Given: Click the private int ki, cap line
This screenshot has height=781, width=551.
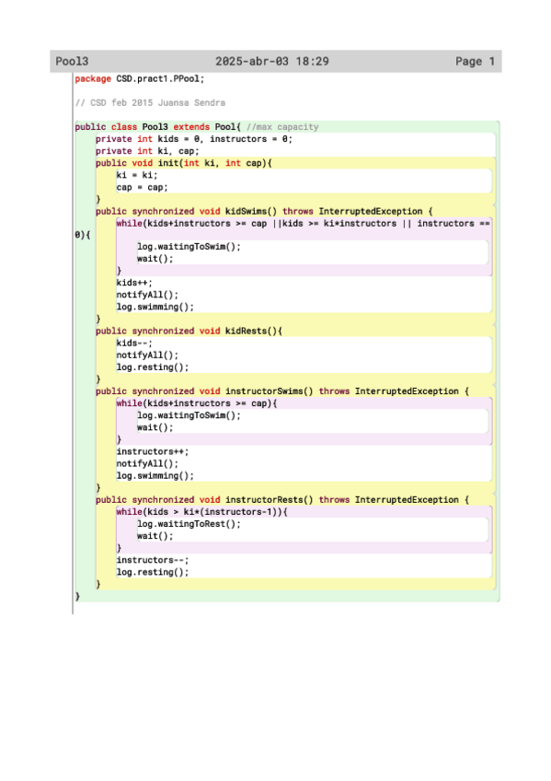Looking at the screenshot, I should tap(147, 151).
